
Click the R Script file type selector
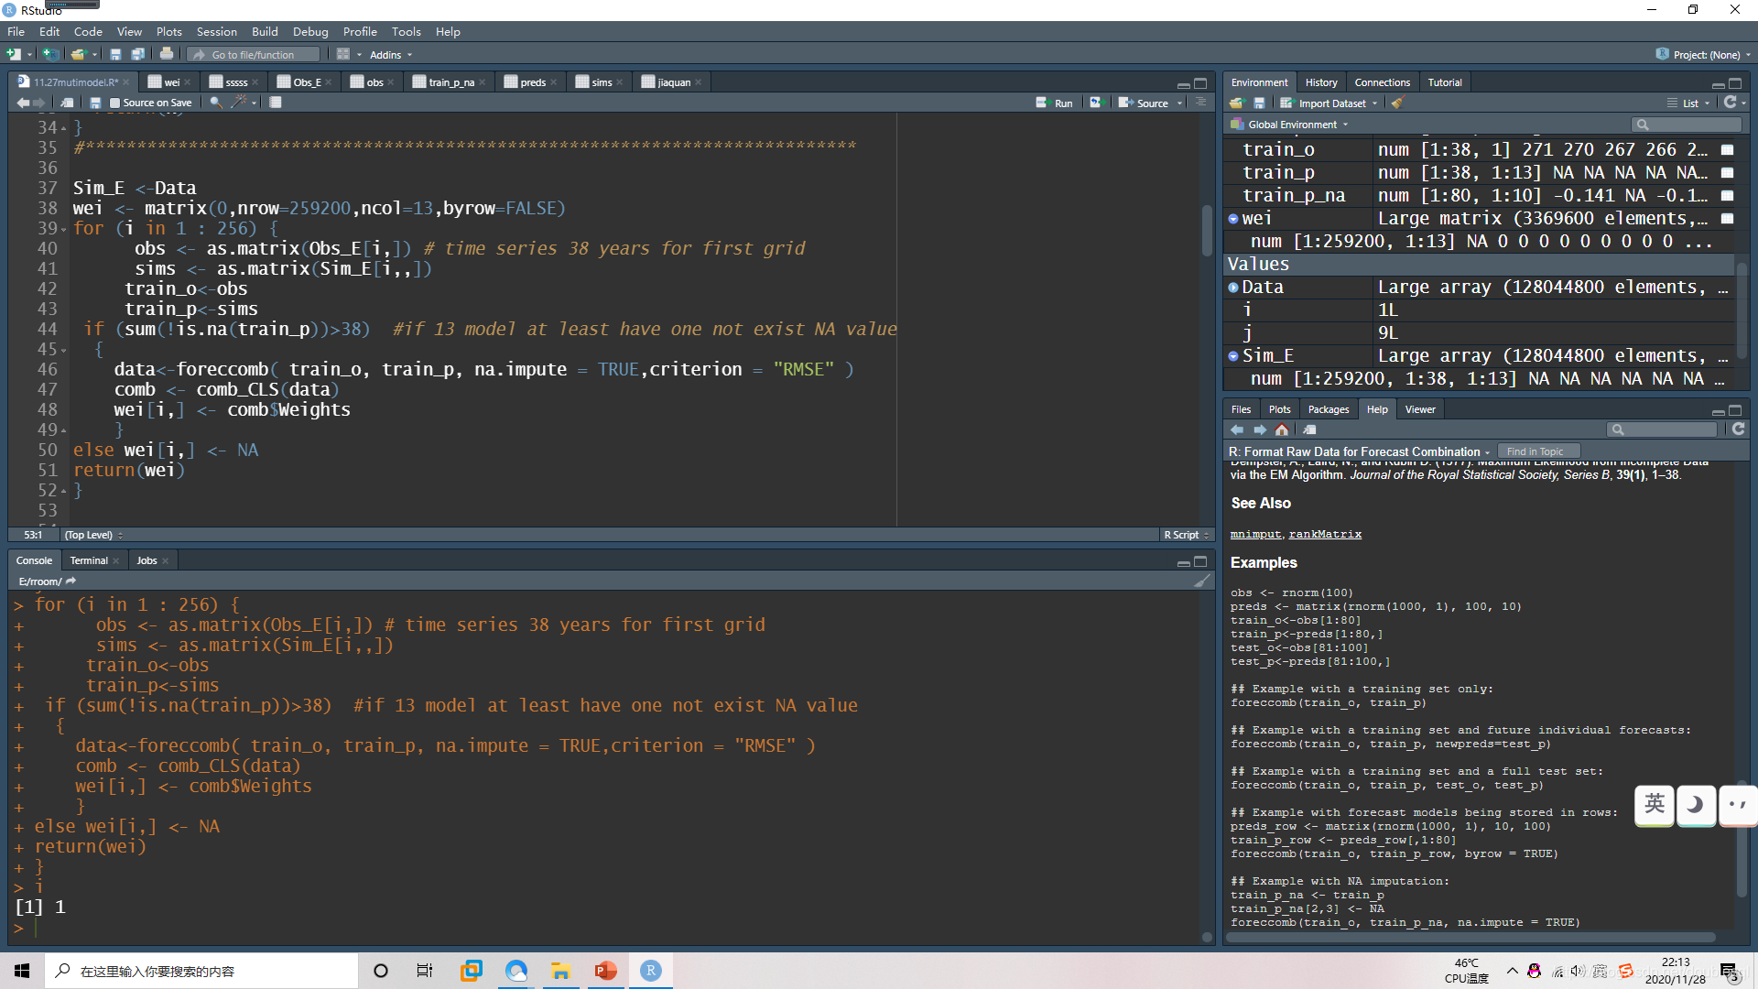pyautogui.click(x=1187, y=535)
